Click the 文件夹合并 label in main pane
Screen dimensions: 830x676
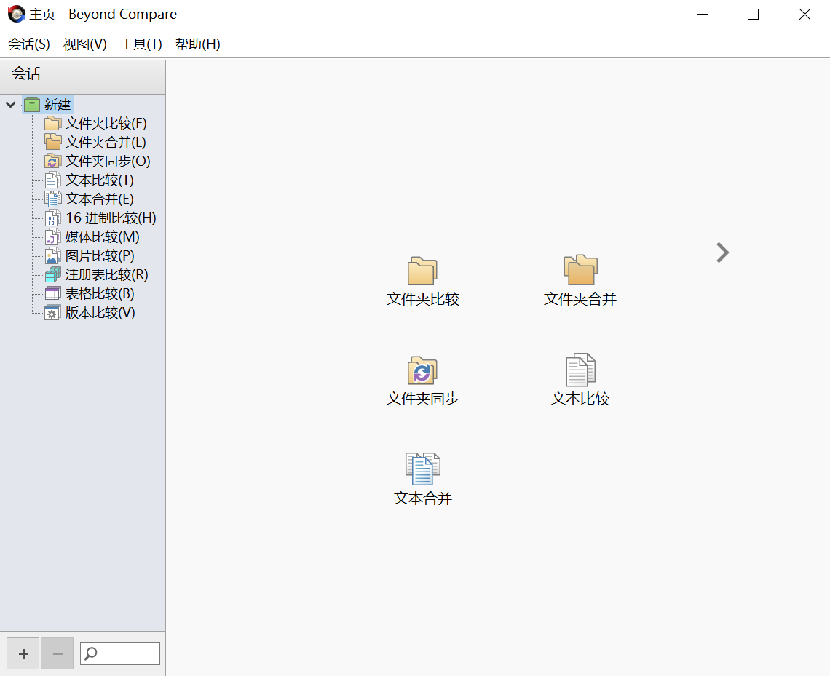point(580,299)
